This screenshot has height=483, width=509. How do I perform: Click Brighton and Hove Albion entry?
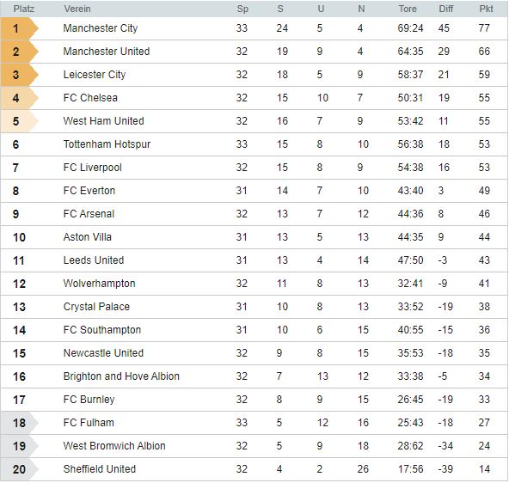(121, 376)
